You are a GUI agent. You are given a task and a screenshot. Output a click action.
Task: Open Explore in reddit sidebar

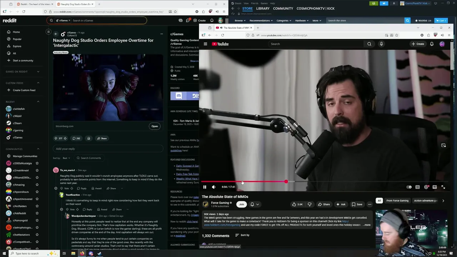[17, 46]
